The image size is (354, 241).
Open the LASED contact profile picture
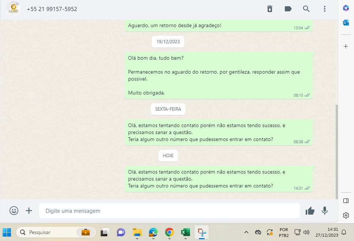pyautogui.click(x=14, y=8)
